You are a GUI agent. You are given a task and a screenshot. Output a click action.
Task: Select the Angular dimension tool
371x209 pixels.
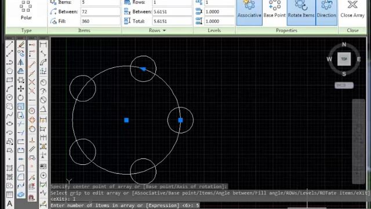click(43, 109)
